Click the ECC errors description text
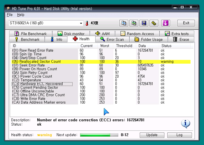204x145 pixels. point(91,120)
